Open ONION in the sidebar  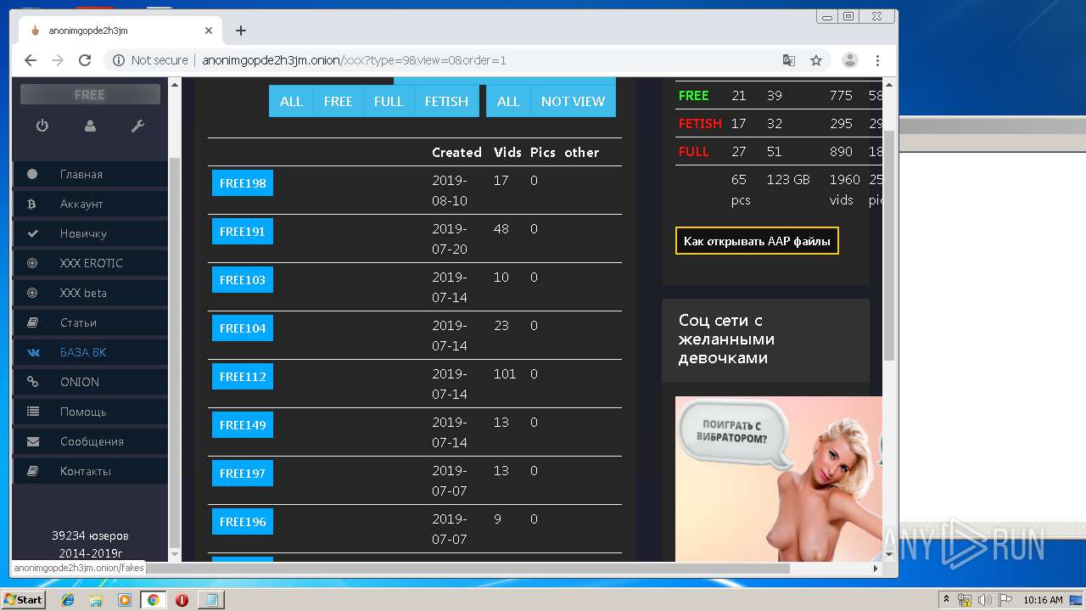point(90,382)
